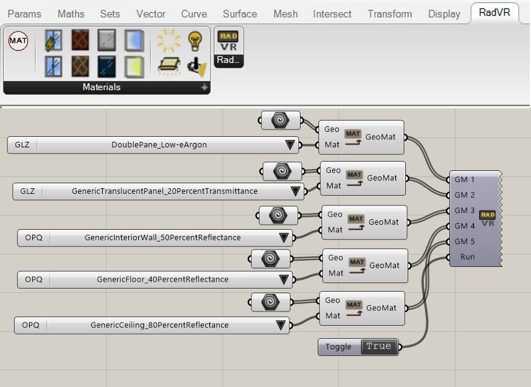
Task: Open the DoublePane_Low-eArgon dropdown arrow
Action: pyautogui.click(x=289, y=146)
